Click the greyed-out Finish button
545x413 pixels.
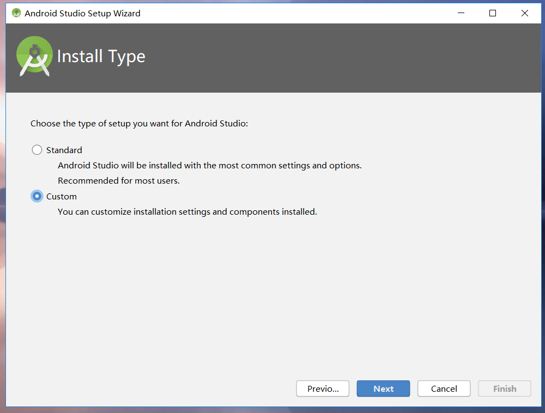[504, 388]
